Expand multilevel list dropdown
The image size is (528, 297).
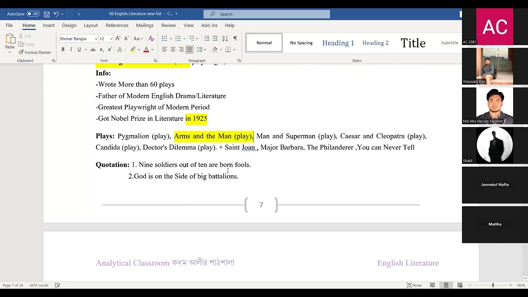pyautogui.click(x=197, y=38)
